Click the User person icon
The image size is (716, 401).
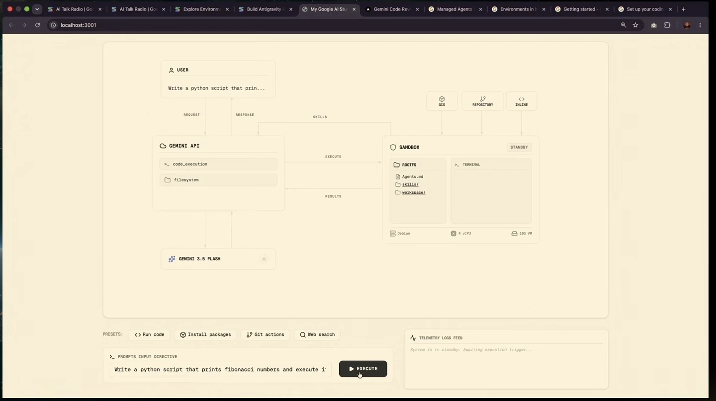pyautogui.click(x=171, y=70)
